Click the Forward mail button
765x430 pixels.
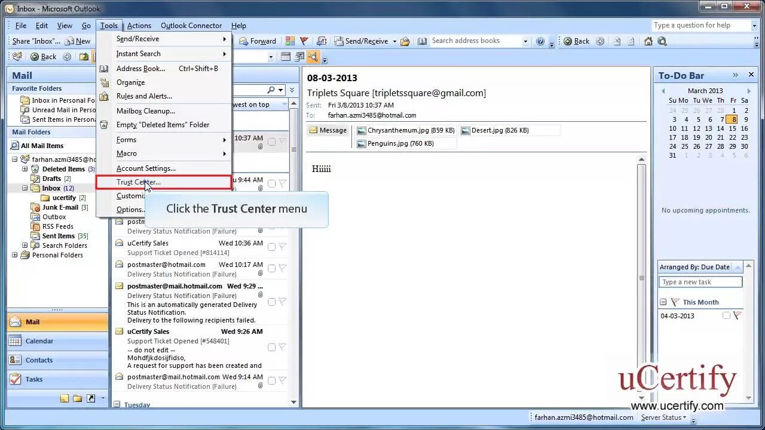pyautogui.click(x=258, y=41)
